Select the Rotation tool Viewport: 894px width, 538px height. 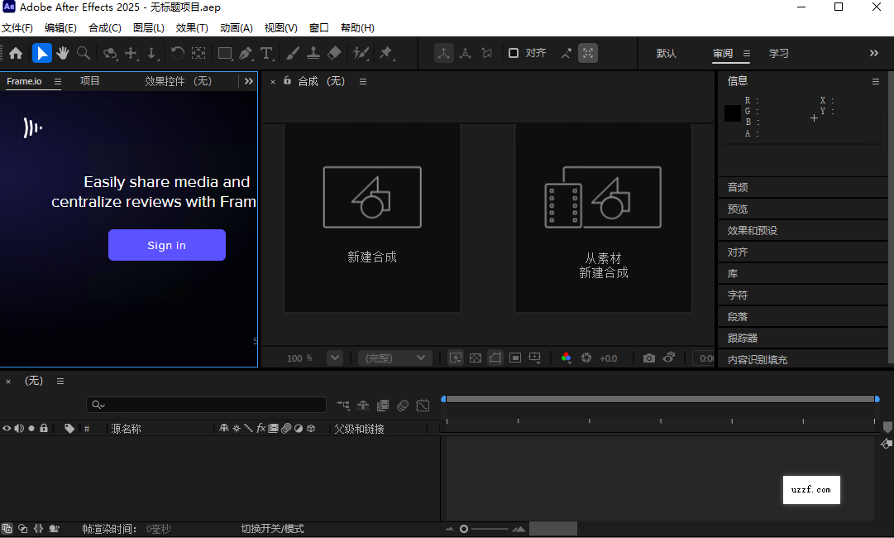point(178,53)
